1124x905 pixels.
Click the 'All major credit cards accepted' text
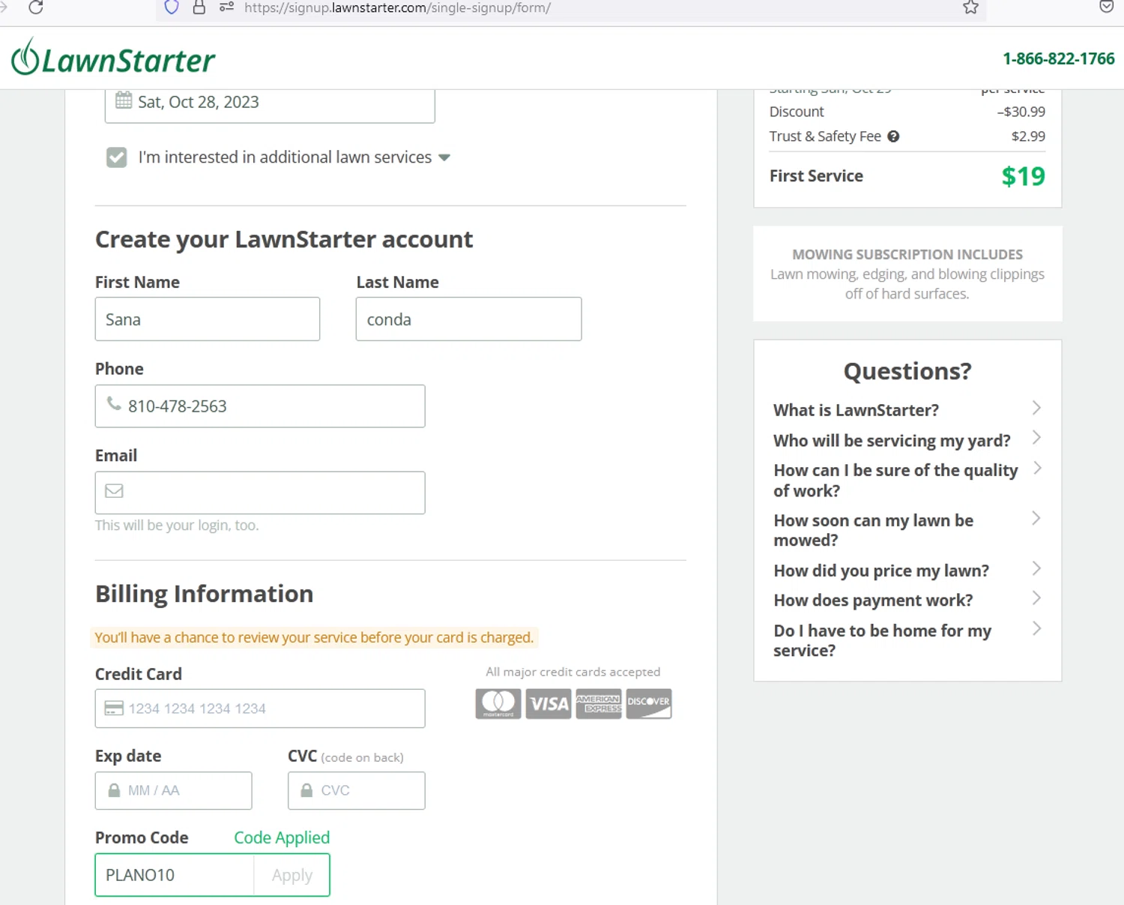[x=573, y=672]
